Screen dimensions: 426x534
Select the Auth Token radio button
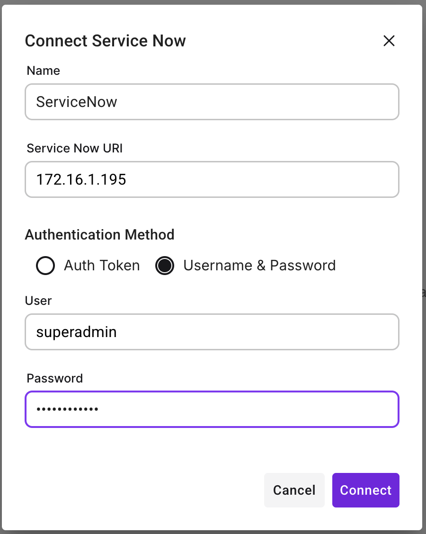pos(45,266)
